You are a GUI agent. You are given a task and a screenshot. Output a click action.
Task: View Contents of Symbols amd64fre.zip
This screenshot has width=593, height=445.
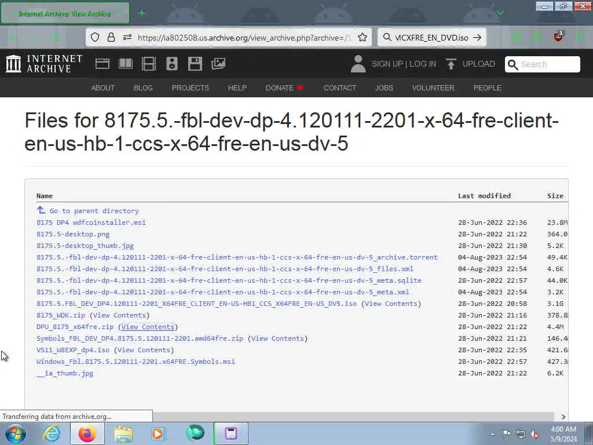click(277, 338)
